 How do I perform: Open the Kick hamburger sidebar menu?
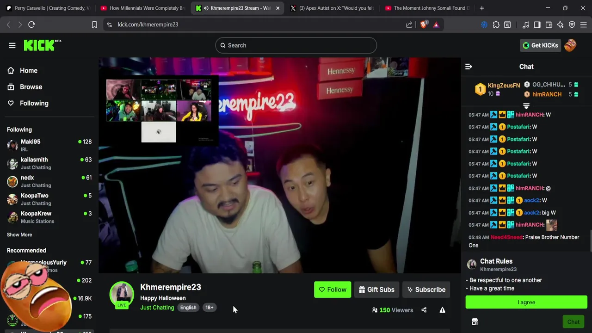[12, 45]
